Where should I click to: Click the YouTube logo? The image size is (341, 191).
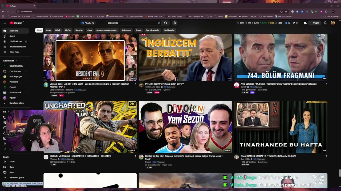[17, 23]
